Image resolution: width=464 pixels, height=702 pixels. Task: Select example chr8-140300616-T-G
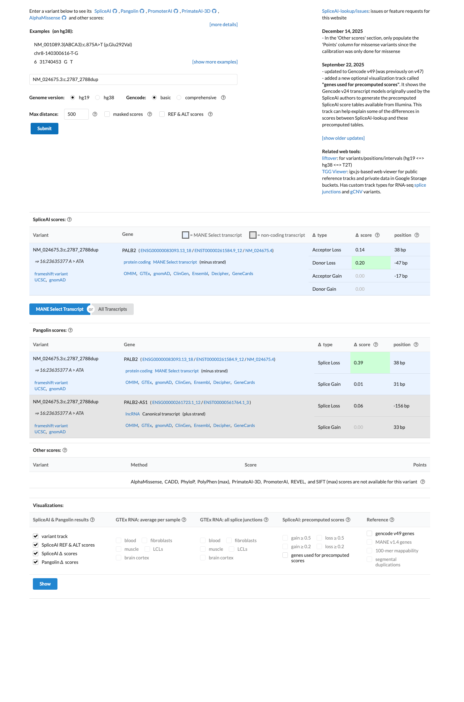tap(56, 53)
